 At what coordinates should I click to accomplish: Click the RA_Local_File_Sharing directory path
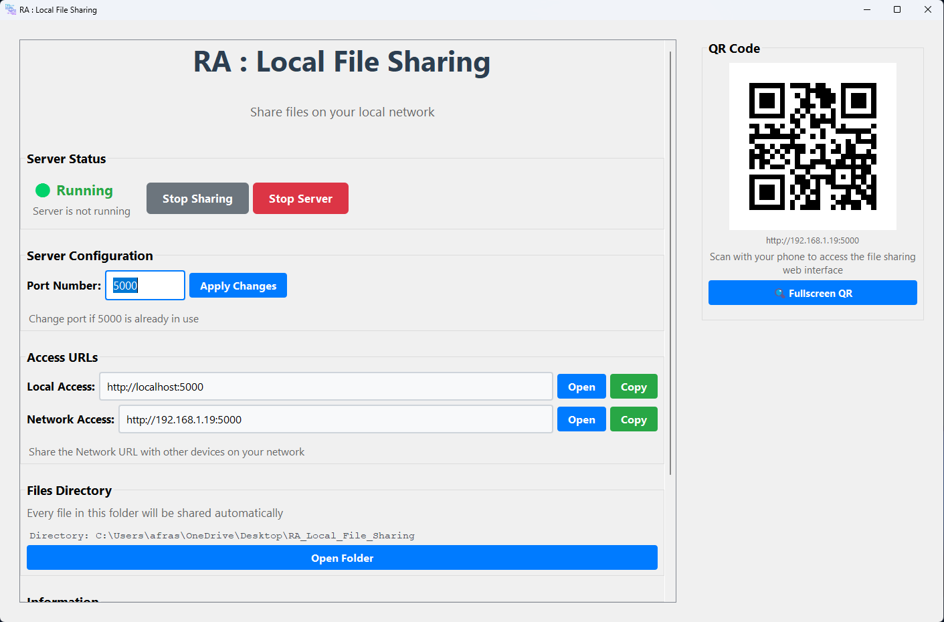[x=222, y=535]
